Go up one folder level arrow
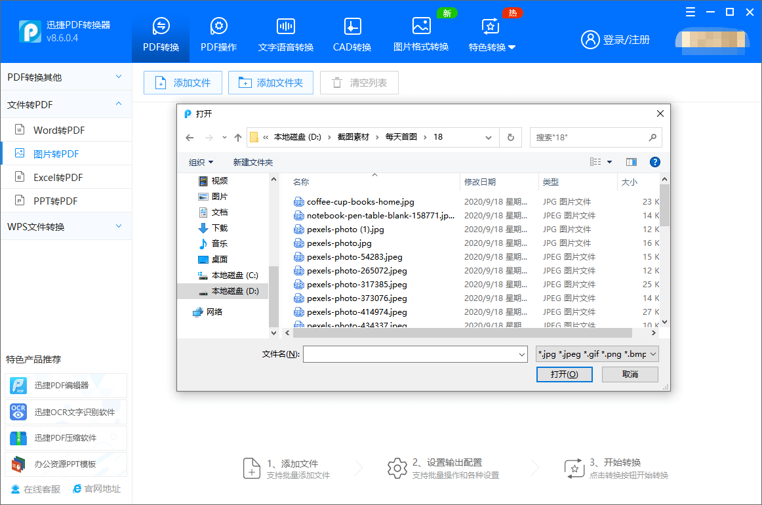Viewport: 762px width, 505px height. click(238, 138)
